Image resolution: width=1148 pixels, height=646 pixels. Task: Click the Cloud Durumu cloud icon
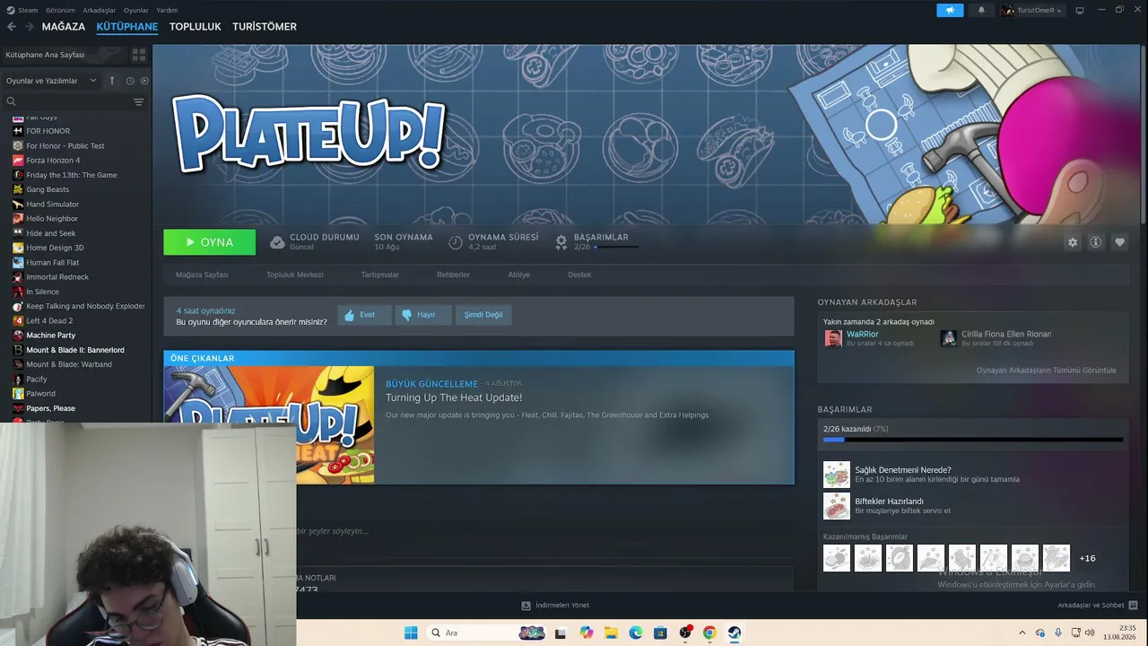[277, 242]
